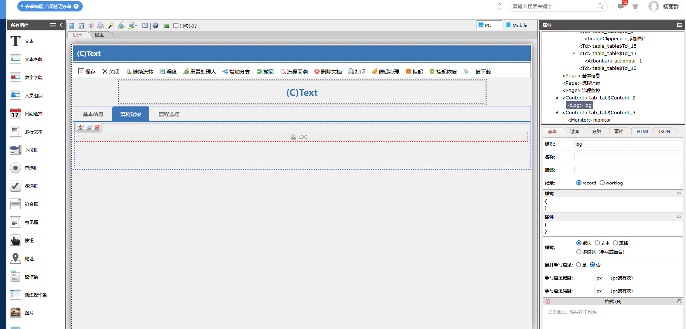Select the worklog radio option
686x329 pixels.
[602, 183]
